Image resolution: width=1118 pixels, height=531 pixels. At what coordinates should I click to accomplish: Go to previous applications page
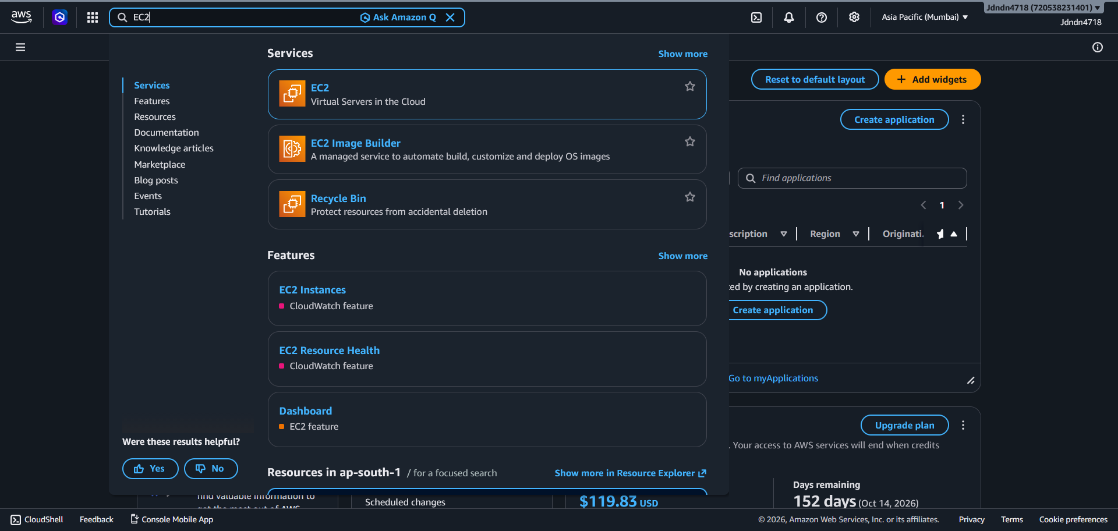pos(924,205)
